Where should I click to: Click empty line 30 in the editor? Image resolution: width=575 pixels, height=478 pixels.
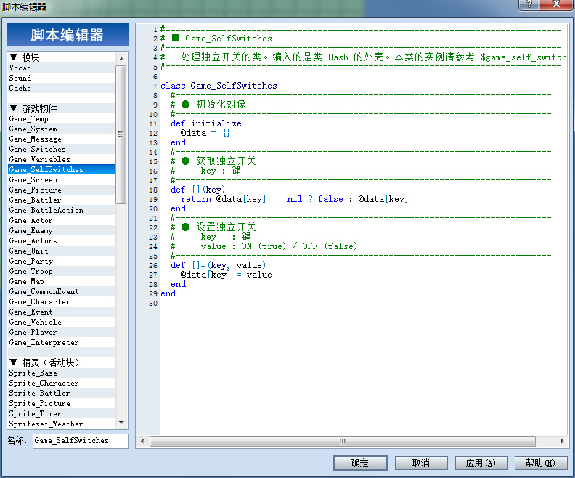[x=363, y=304]
